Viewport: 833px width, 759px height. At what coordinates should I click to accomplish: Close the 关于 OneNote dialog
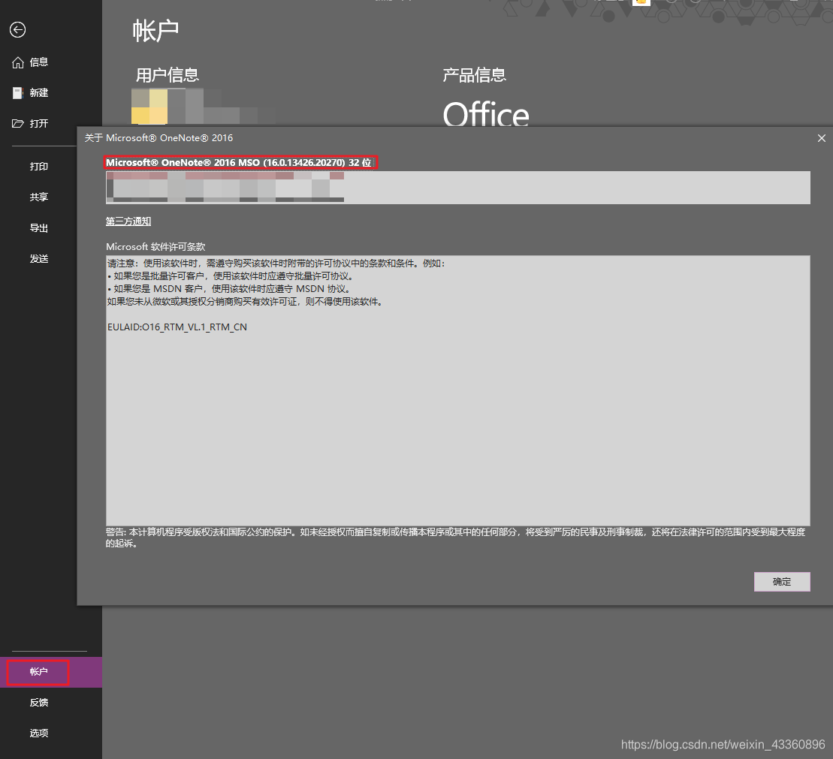[x=821, y=138]
